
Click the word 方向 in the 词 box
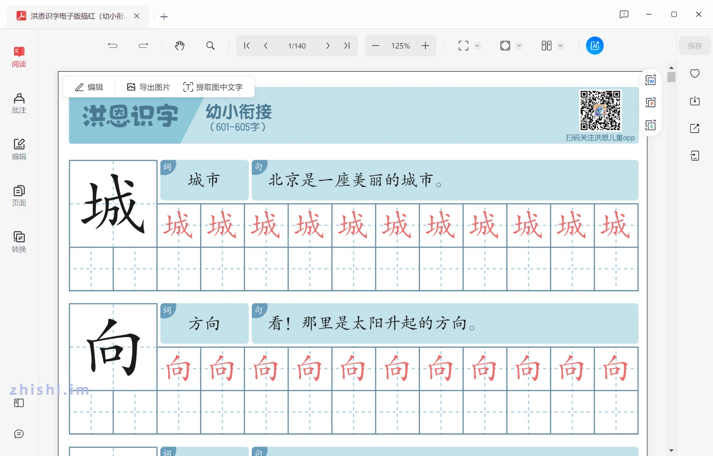click(204, 323)
